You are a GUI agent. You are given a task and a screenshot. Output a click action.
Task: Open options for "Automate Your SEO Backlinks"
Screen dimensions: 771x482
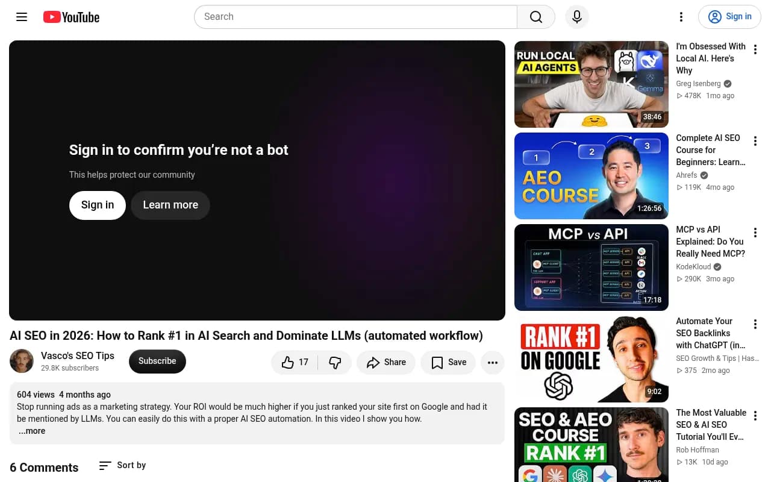click(x=755, y=325)
